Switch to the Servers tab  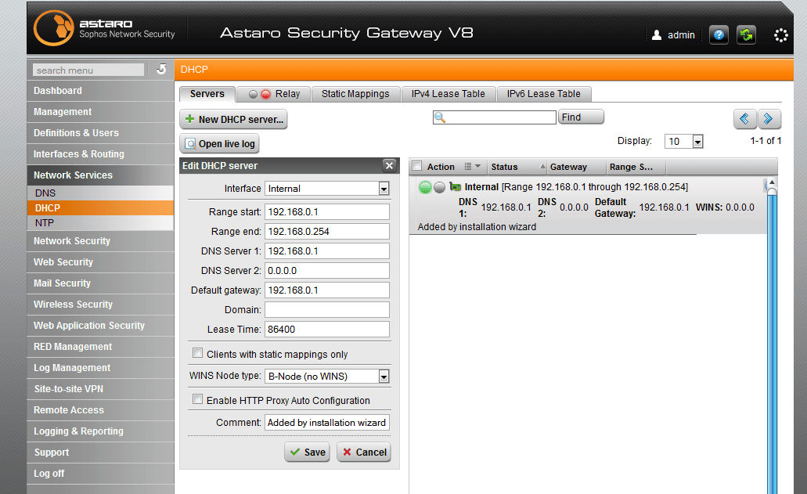[x=207, y=94]
